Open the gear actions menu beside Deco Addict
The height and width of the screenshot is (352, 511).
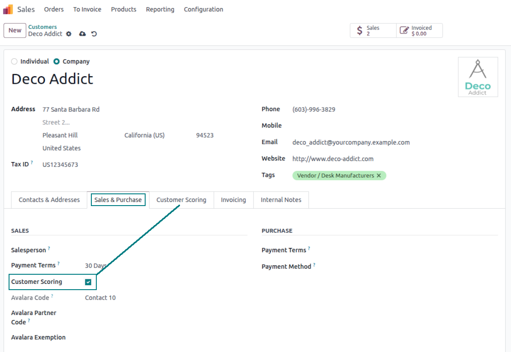coord(69,34)
